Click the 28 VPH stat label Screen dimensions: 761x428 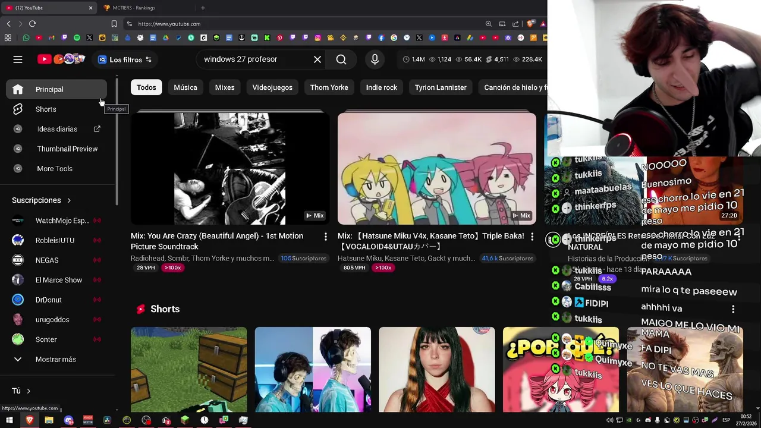tap(146, 268)
